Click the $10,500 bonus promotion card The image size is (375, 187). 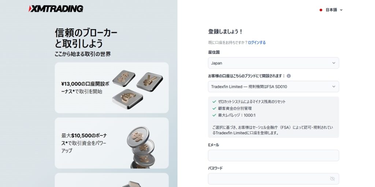tap(112, 143)
